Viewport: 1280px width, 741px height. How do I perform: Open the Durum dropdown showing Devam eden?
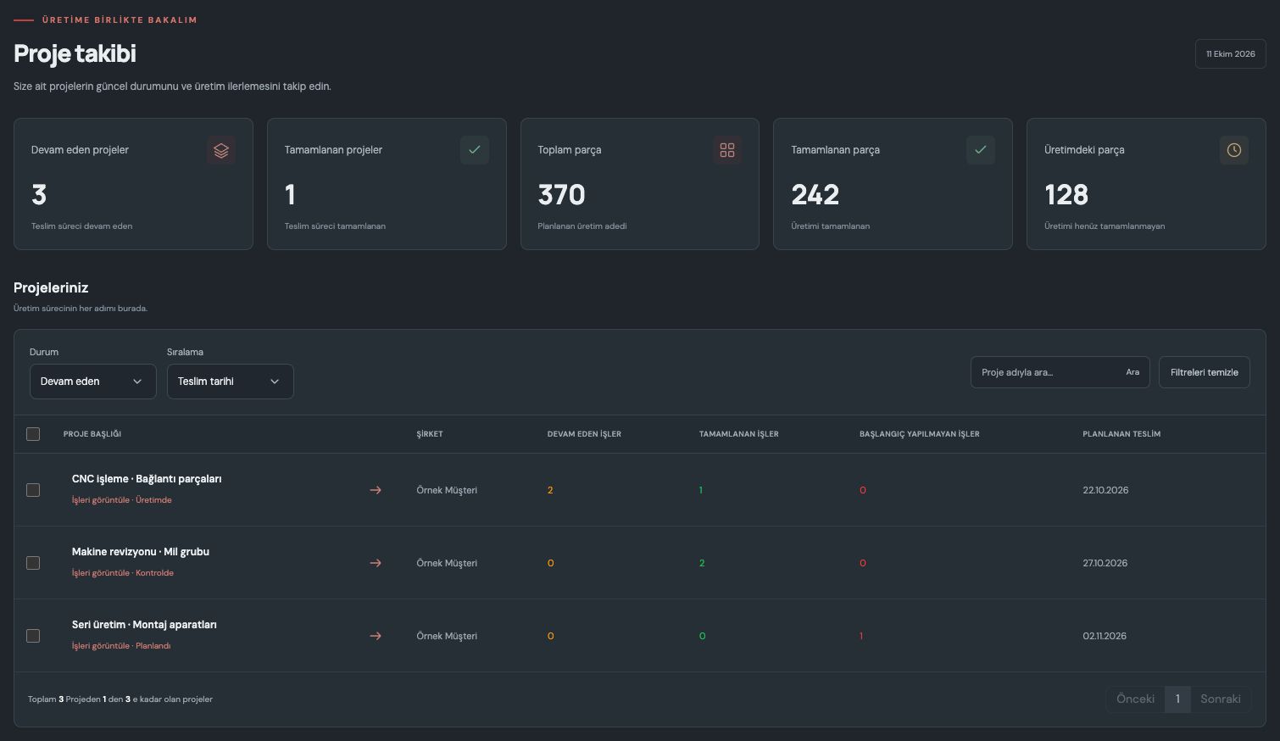click(93, 382)
